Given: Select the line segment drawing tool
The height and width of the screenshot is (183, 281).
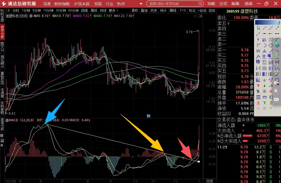Looking at the screenshot, I should pyautogui.click(x=265, y=28).
